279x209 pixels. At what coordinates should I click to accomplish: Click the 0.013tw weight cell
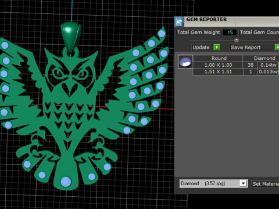pyautogui.click(x=269, y=72)
